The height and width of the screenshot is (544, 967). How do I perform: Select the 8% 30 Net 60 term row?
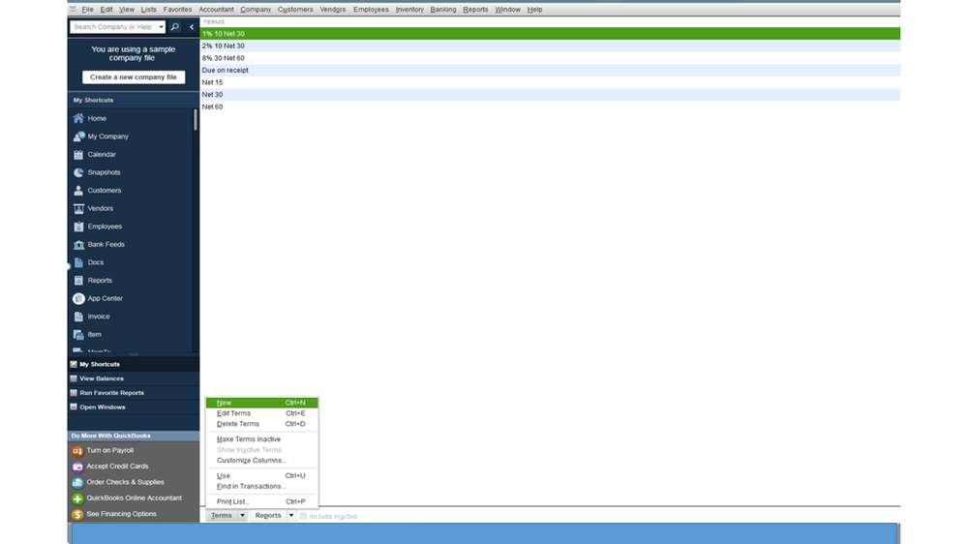click(x=550, y=58)
